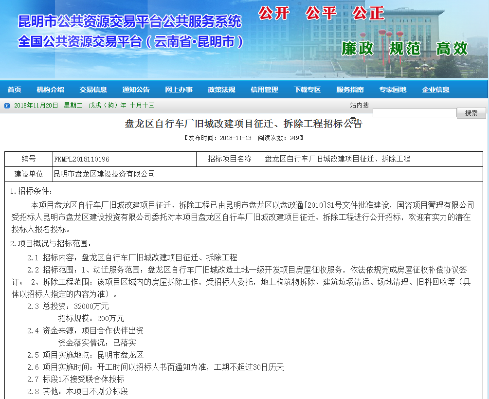Go to 下载专区 downloads section
Viewport: 489px width, 399px height.
pyautogui.click(x=307, y=90)
